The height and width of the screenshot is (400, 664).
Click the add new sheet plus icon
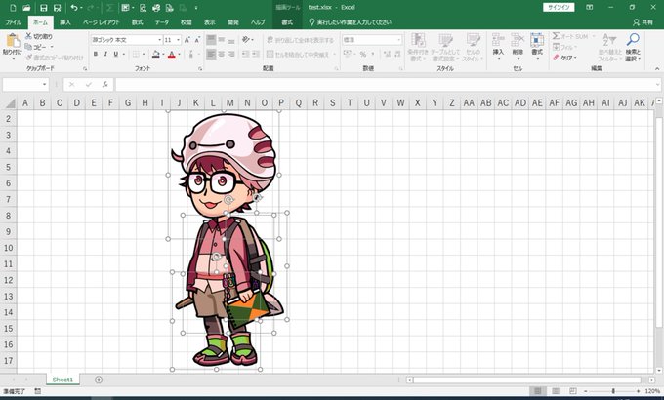[x=99, y=380]
